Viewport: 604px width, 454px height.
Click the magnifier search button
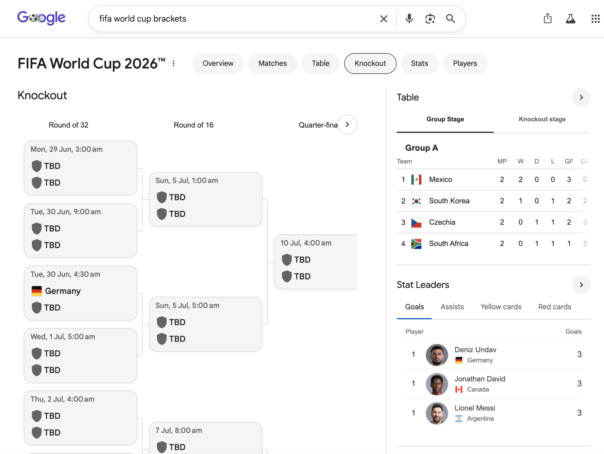point(451,18)
